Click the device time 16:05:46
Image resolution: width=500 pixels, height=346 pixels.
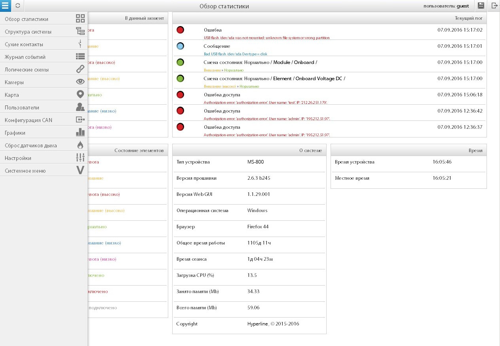[442, 162]
